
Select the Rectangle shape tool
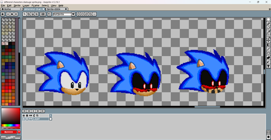tap(268, 53)
